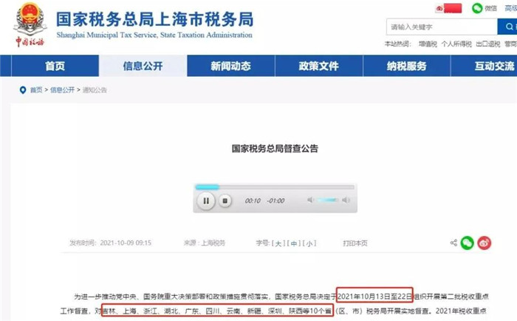Click the article title 国家税务总局督查公告

coord(275,148)
